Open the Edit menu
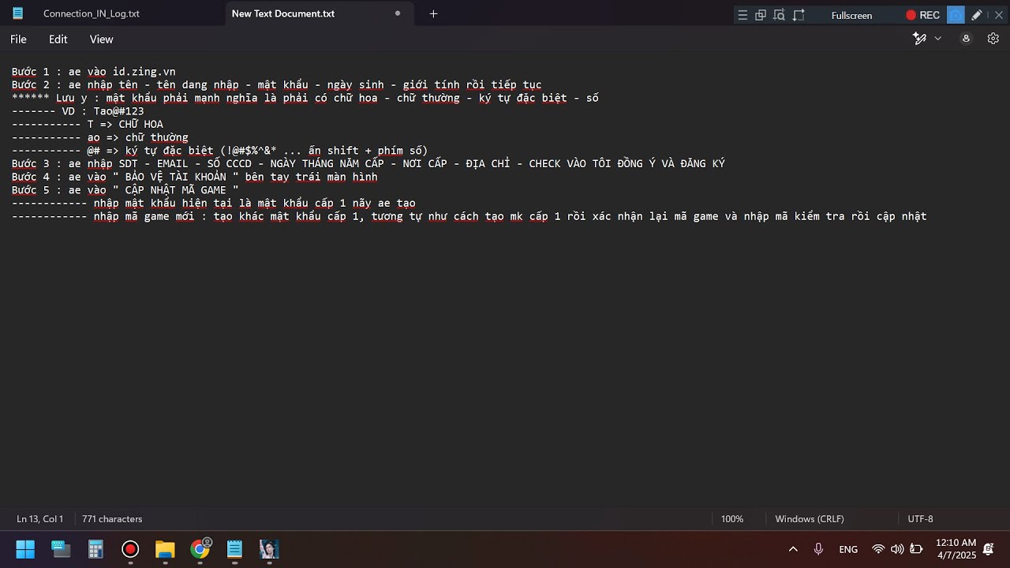Screen dimensions: 1010x568 tap(58, 39)
